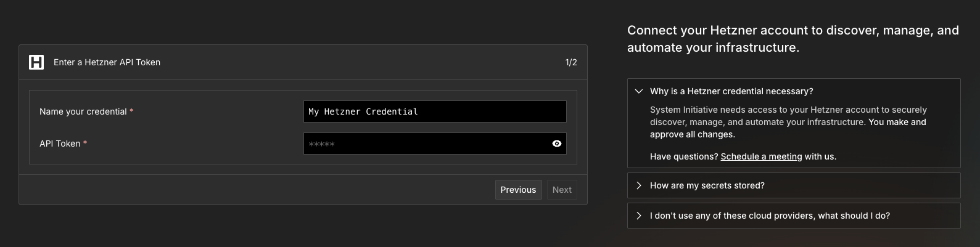Collapse the "Why is a Hetzner credential necessary?" section

point(731,91)
